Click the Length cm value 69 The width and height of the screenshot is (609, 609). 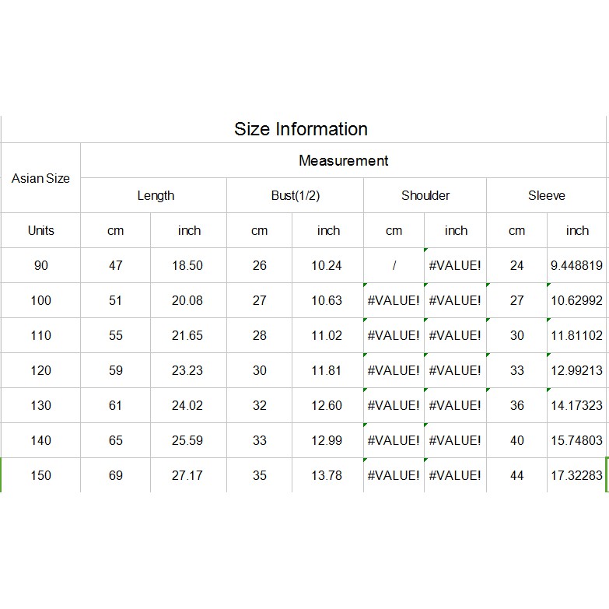[x=116, y=475]
